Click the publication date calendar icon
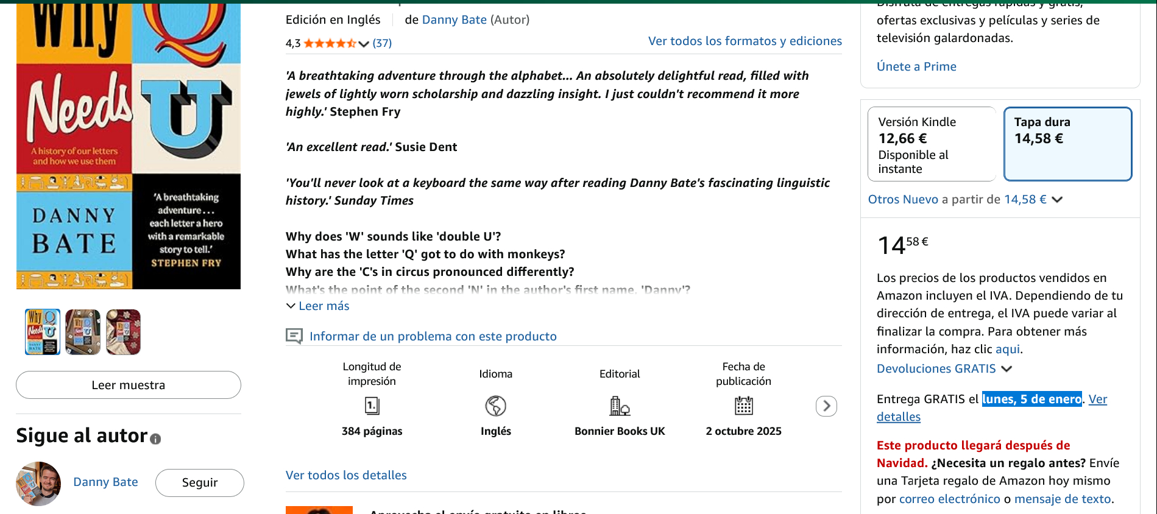Image resolution: width=1157 pixels, height=514 pixels. click(x=743, y=406)
